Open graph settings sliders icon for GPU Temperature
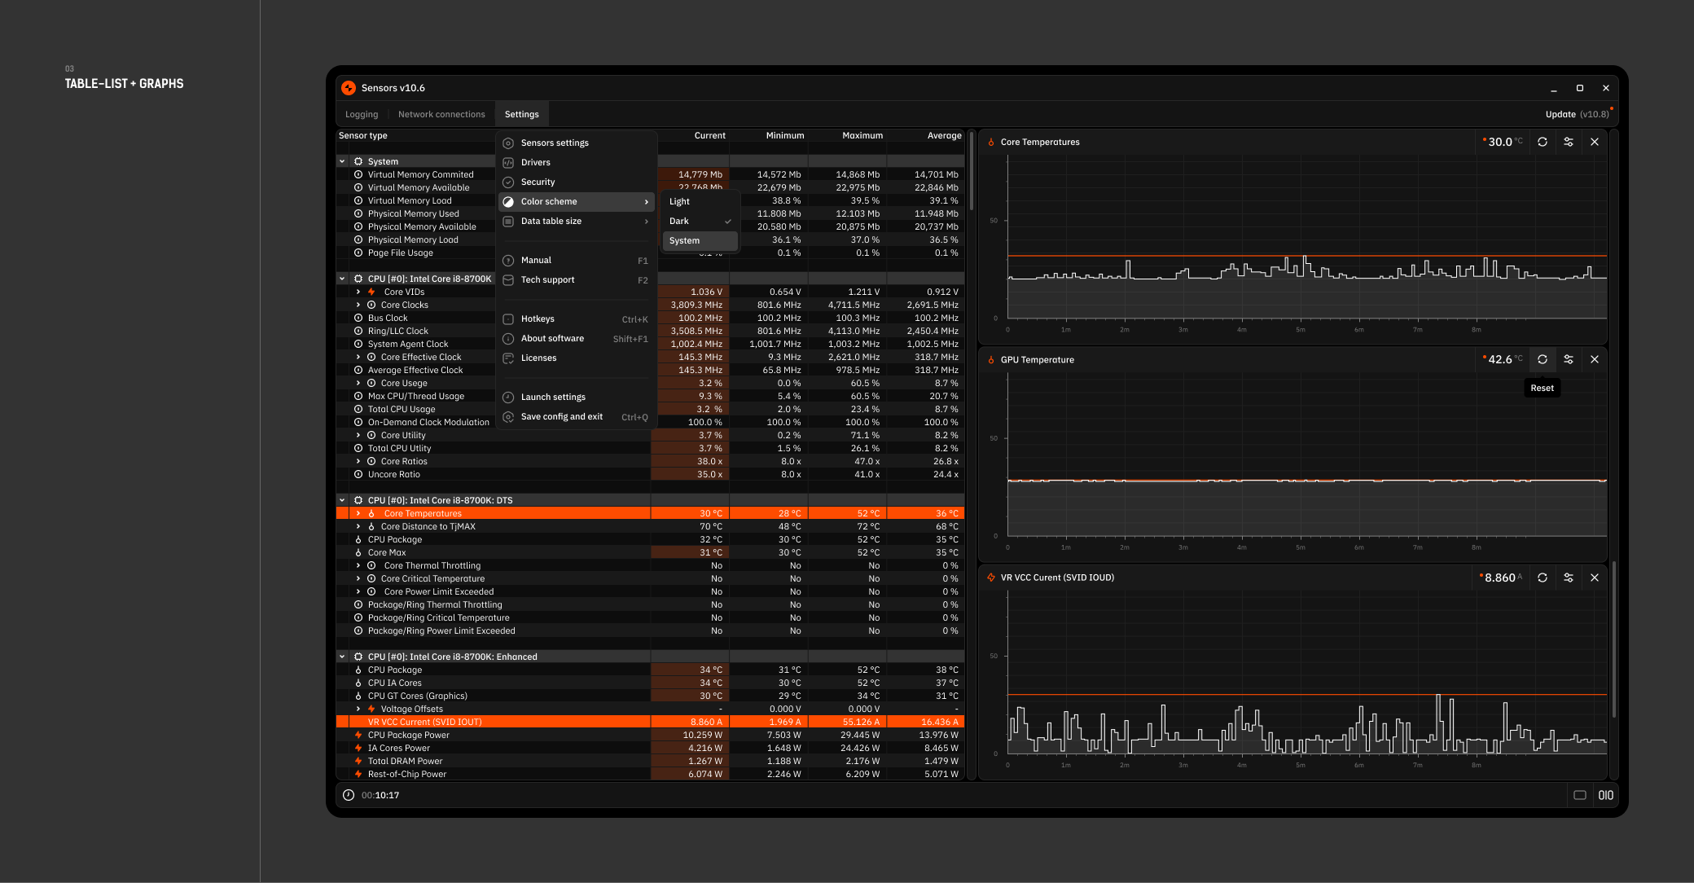The image size is (1694, 883). [x=1569, y=359]
